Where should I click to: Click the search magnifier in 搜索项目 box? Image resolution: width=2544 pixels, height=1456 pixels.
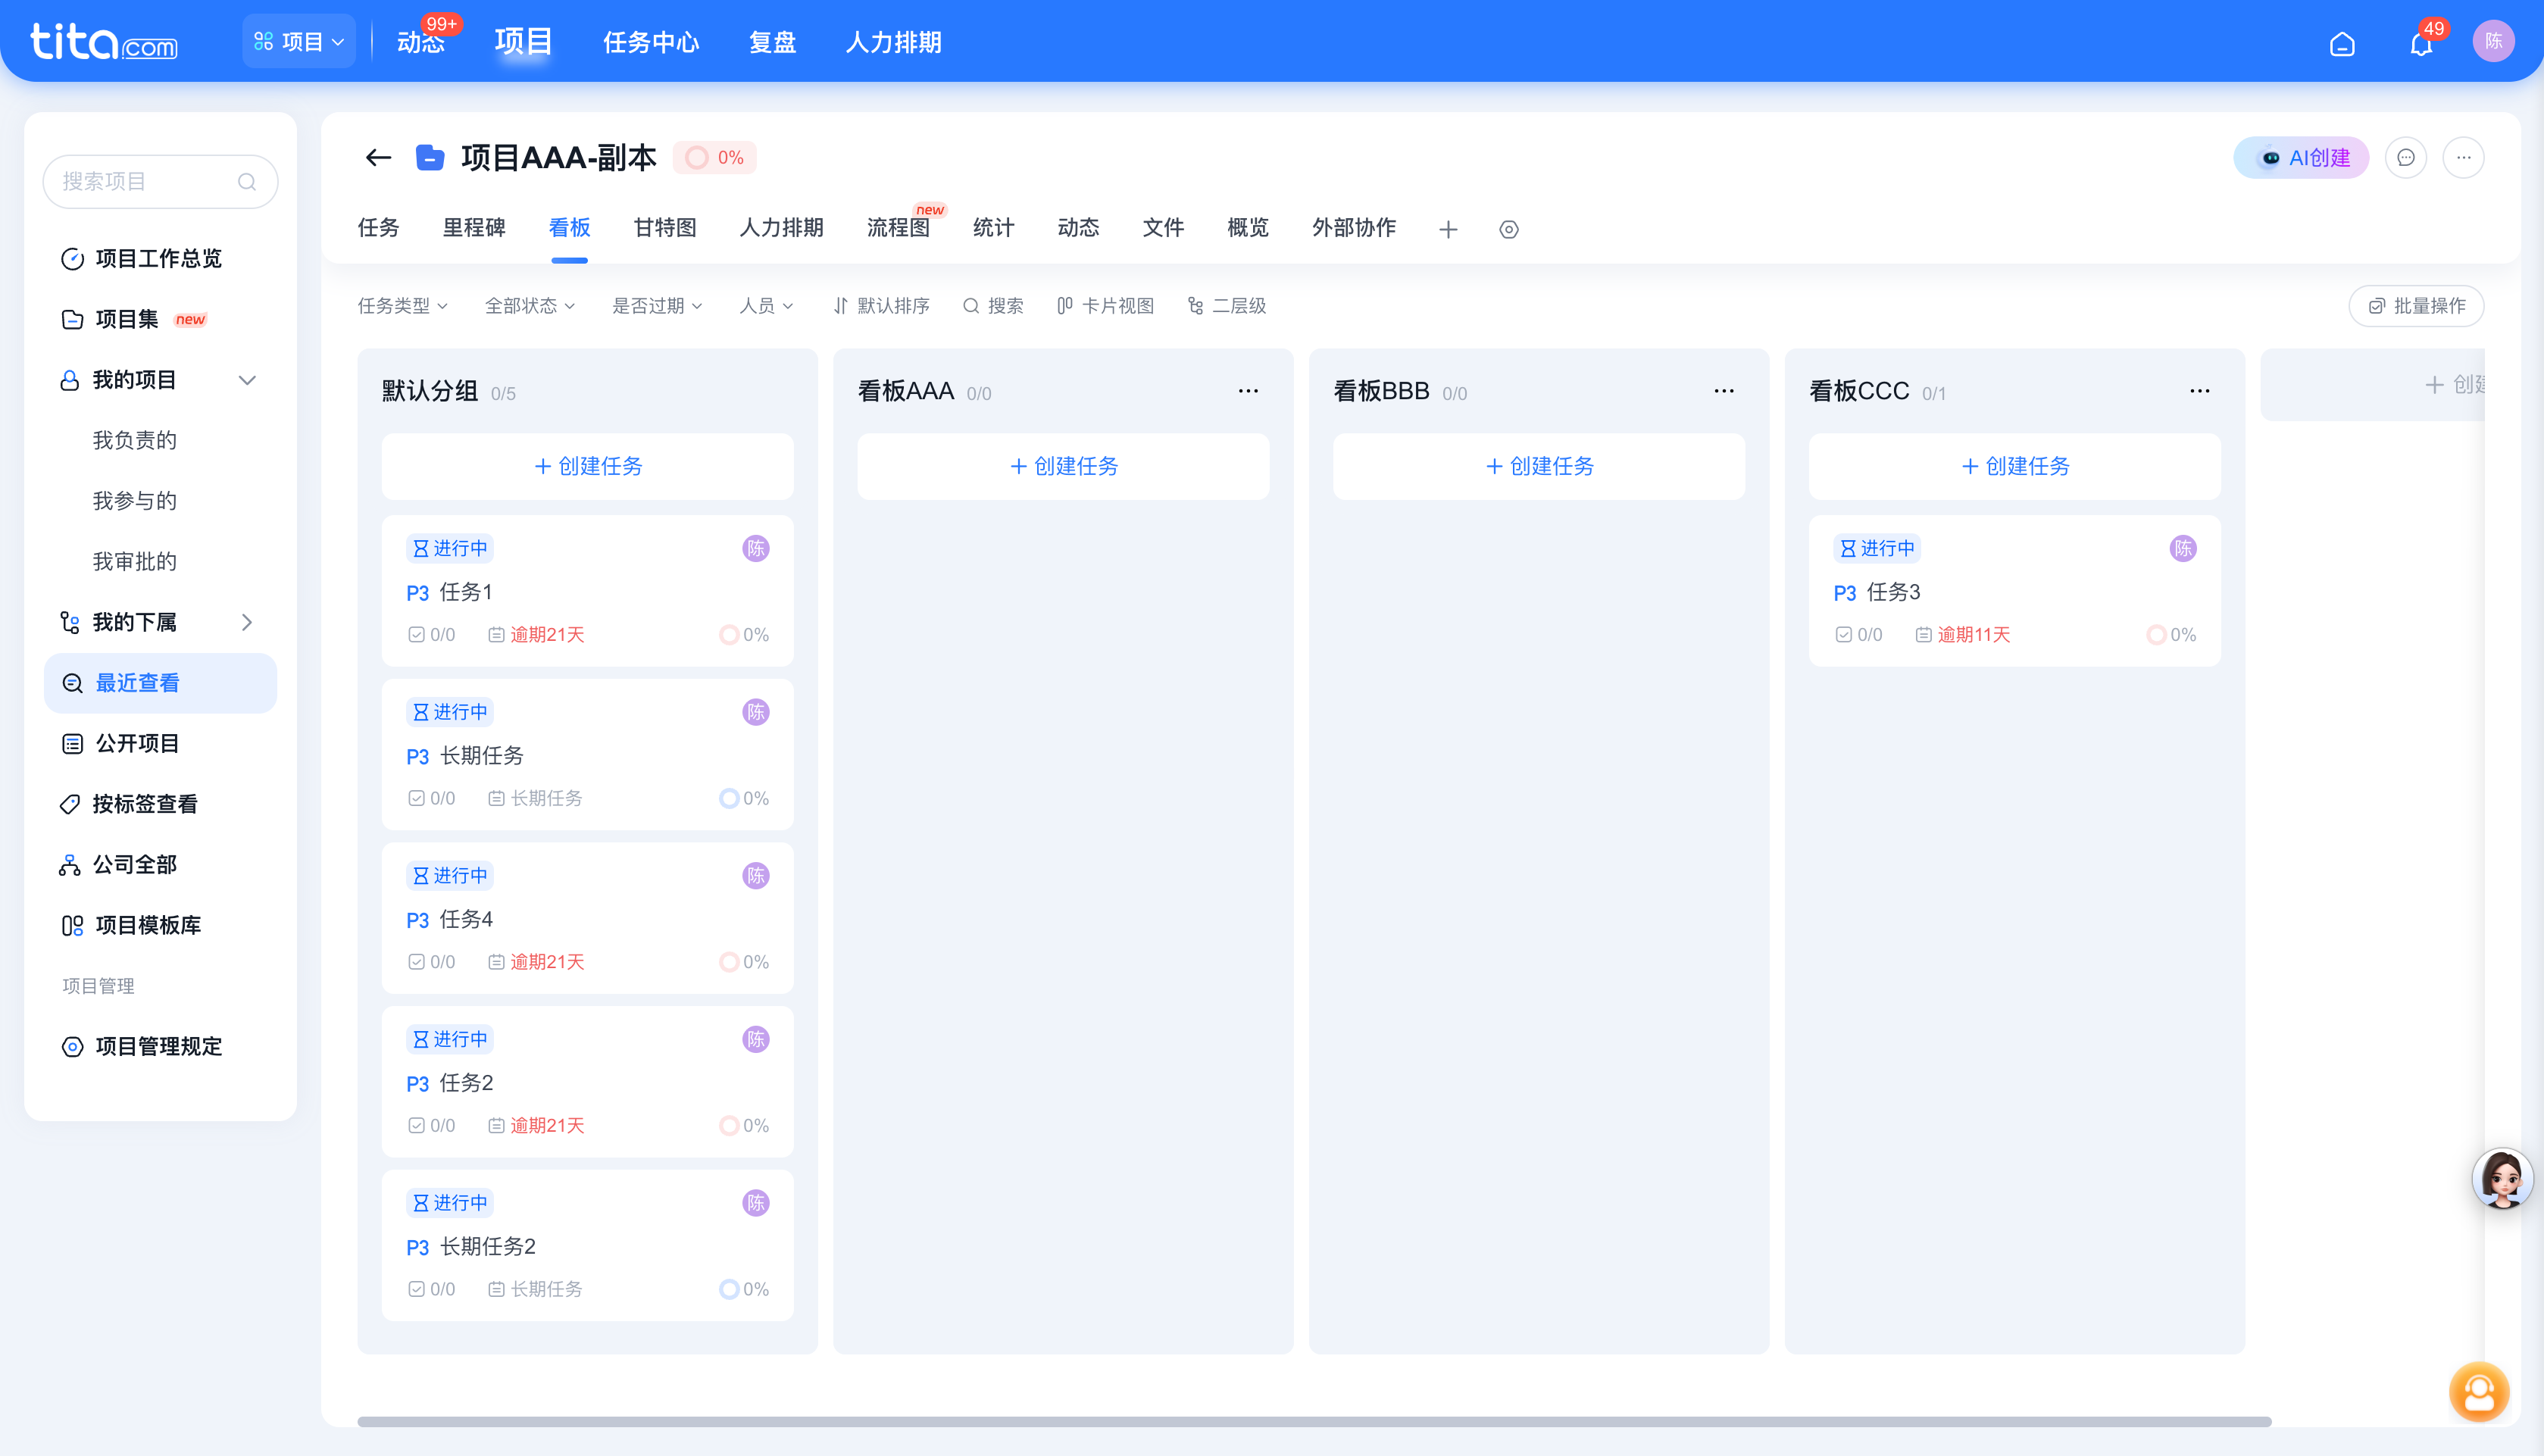246,181
